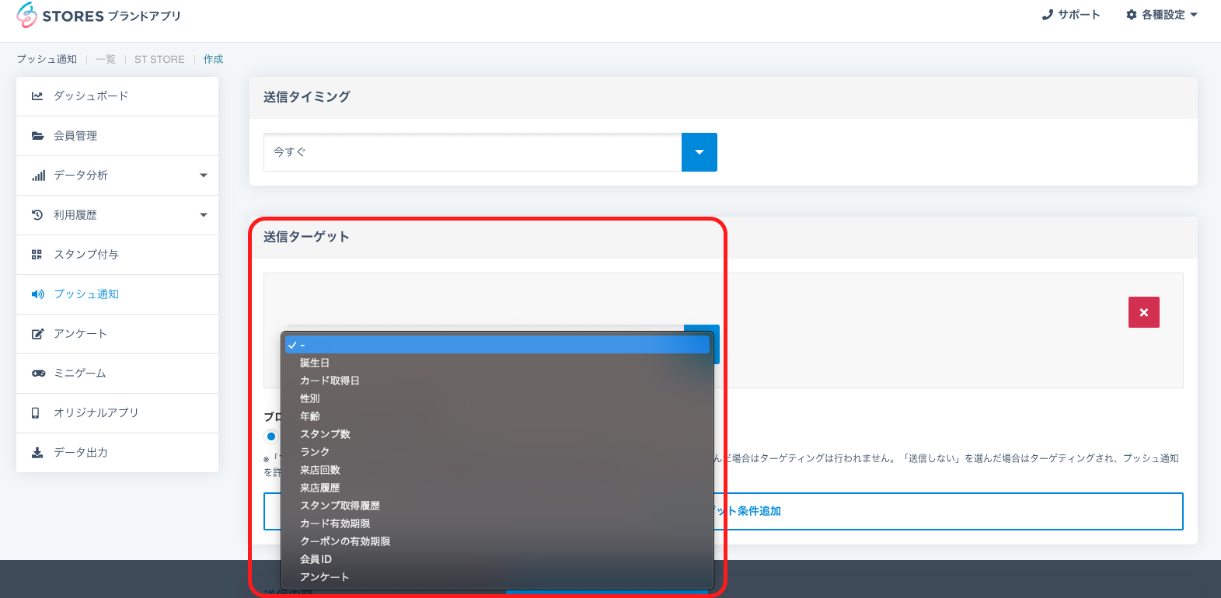The width and height of the screenshot is (1221, 598).
Task: Open オリジナルアプリ in the sidebar
Action: (x=117, y=413)
